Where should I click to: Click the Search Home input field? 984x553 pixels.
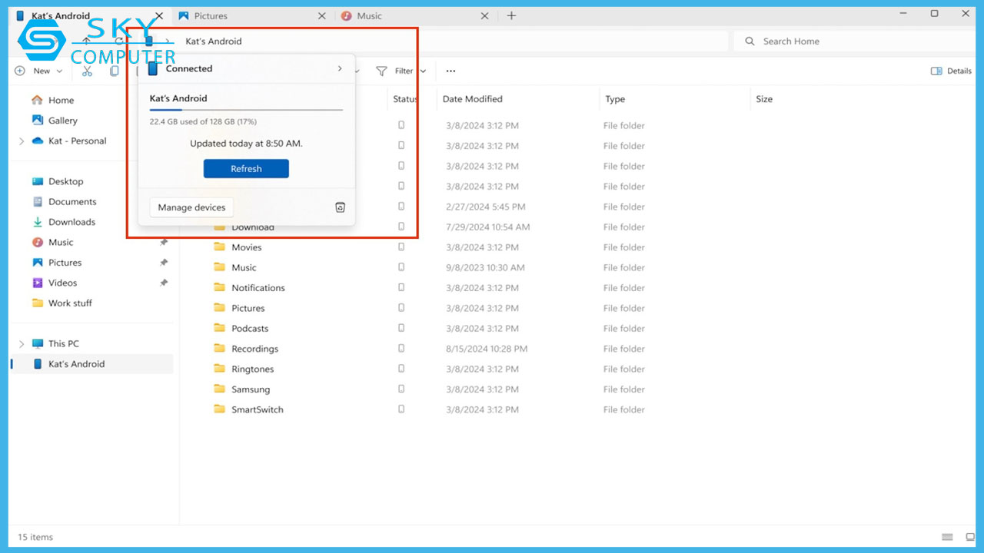click(846, 41)
